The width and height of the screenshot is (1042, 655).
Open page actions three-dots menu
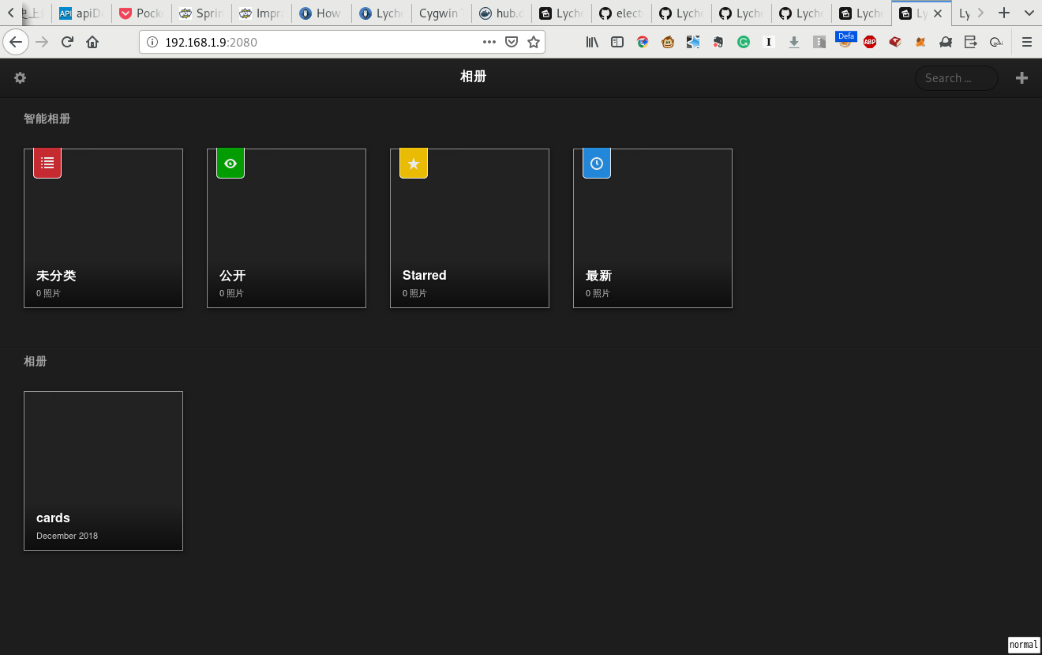click(489, 43)
